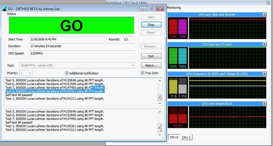Viewport: 273px width, 146px height.
Task: Select 'Self-test 8K passed!' in lower log
Action: click(19, 123)
